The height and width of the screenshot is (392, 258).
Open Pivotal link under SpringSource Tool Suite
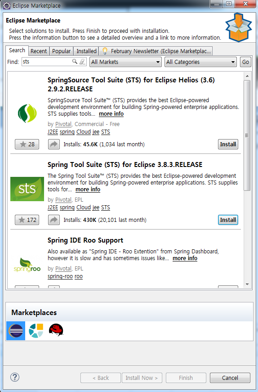click(x=63, y=124)
